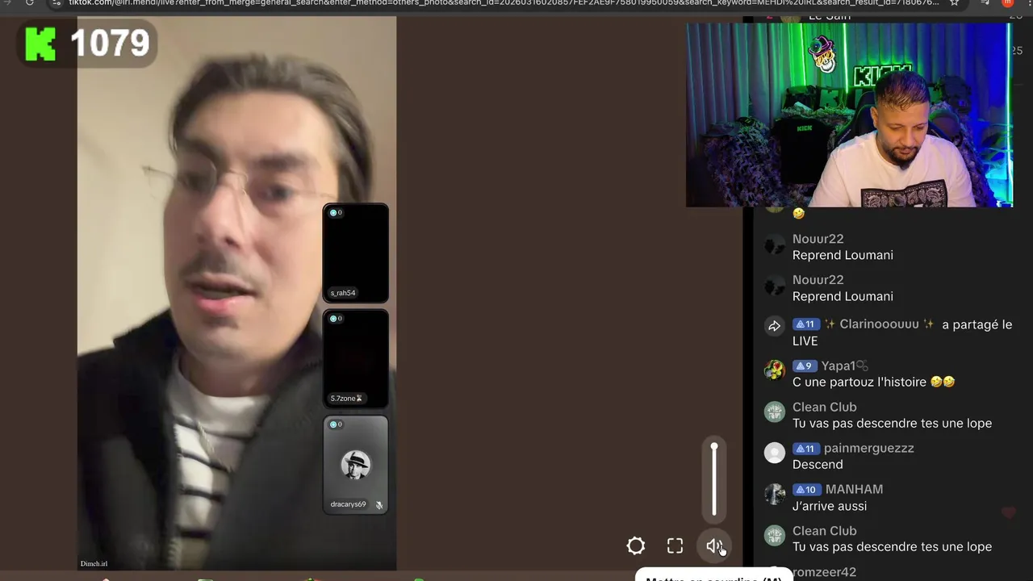This screenshot has width=1033, height=581.
Task: Click the dracarys69 name label
Action: (348, 504)
